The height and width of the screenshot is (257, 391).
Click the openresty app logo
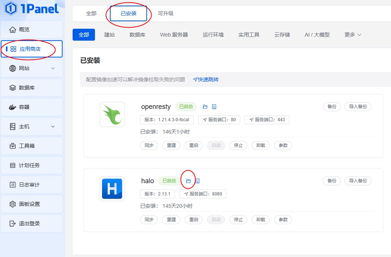point(112,115)
